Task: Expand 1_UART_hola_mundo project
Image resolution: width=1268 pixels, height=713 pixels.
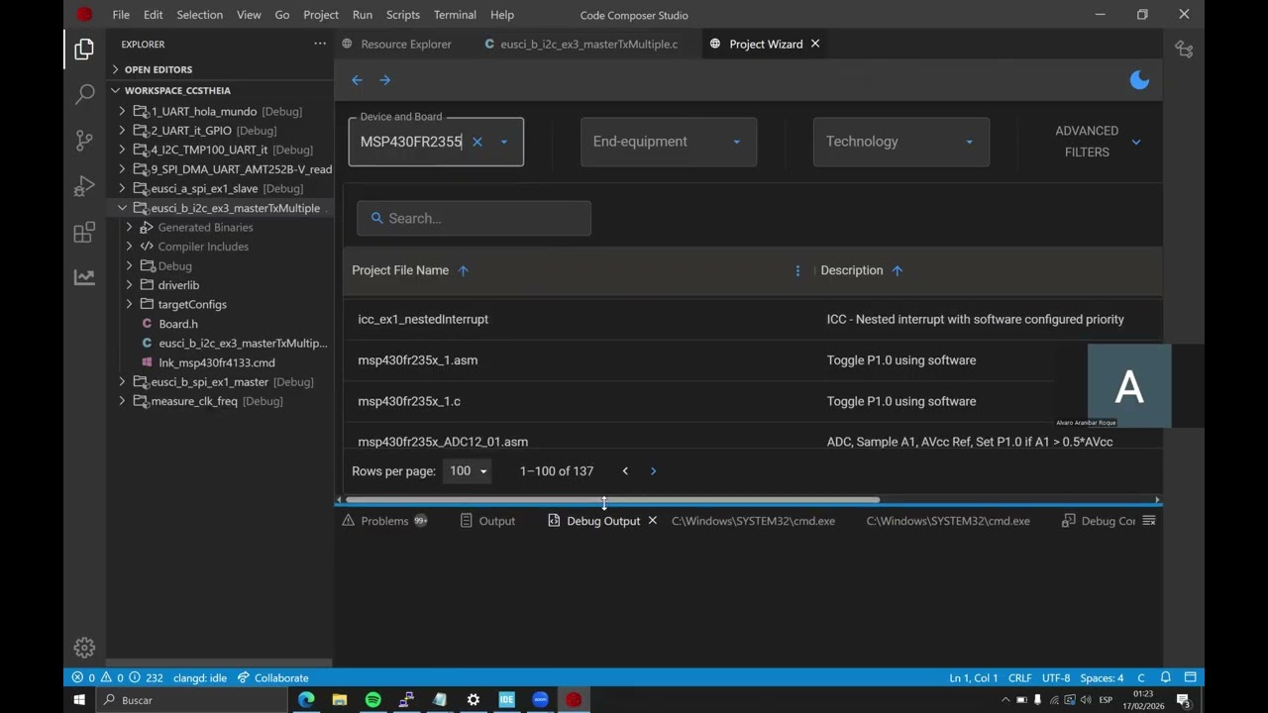Action: (x=122, y=112)
